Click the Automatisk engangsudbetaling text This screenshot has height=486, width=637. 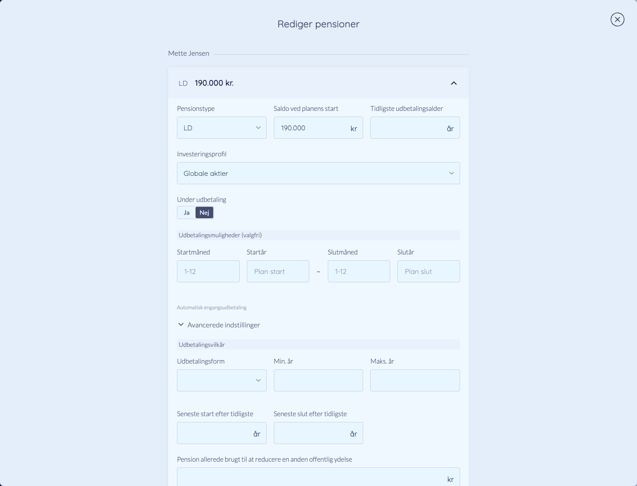click(x=211, y=308)
